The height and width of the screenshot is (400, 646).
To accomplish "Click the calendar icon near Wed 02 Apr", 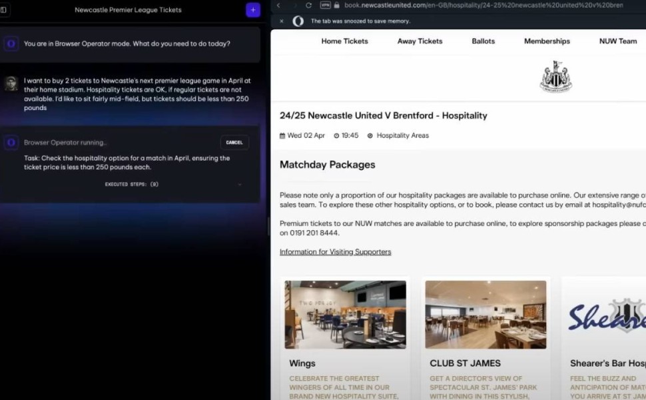I will pyautogui.click(x=282, y=136).
